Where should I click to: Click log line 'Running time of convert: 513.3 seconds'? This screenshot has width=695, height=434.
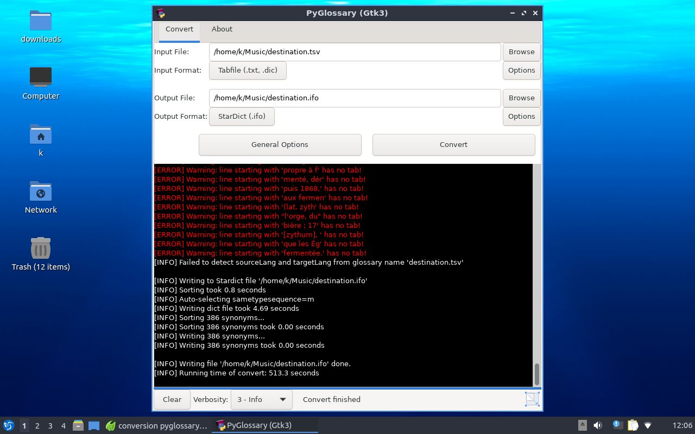point(237,373)
